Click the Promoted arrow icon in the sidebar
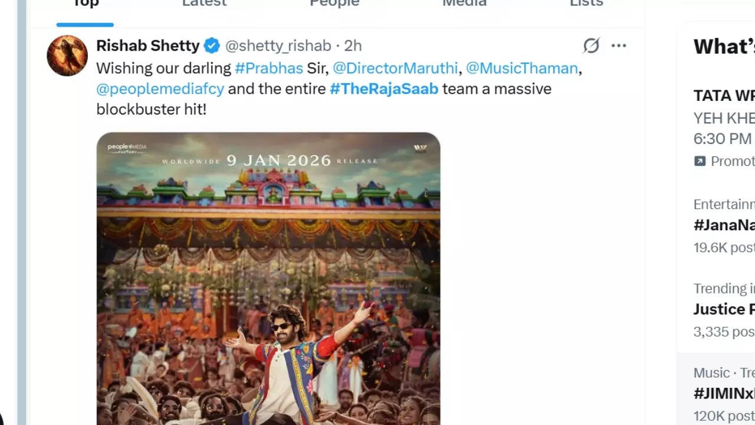755x425 pixels. pos(700,161)
